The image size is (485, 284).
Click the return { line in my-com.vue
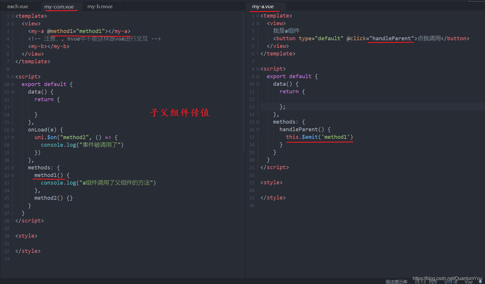47,99
